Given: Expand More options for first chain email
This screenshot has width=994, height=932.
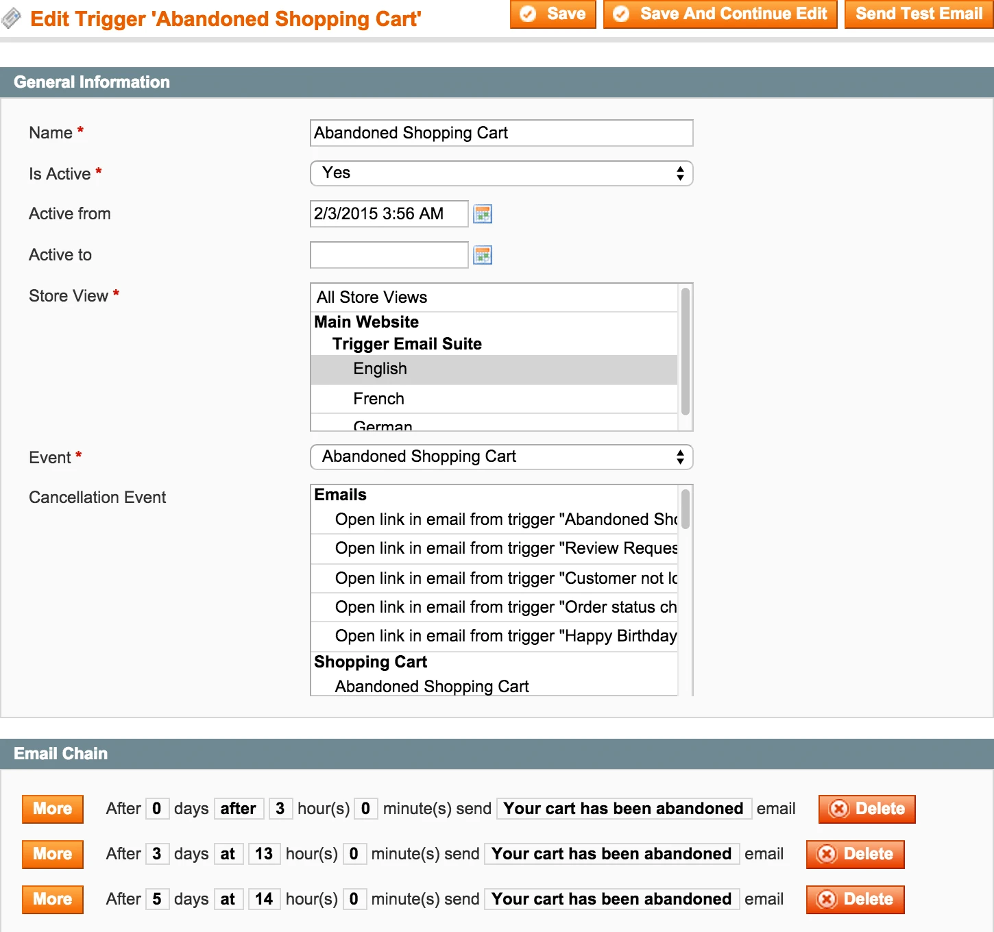Looking at the screenshot, I should tap(53, 809).
